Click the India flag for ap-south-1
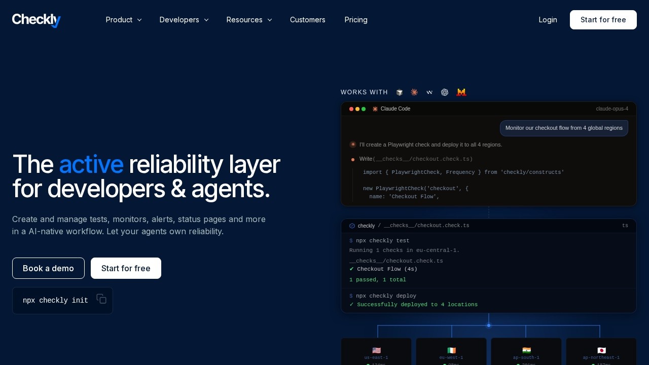 point(526,350)
